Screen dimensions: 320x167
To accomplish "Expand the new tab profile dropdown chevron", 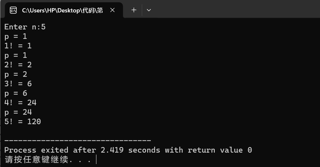I will tap(149, 10).
